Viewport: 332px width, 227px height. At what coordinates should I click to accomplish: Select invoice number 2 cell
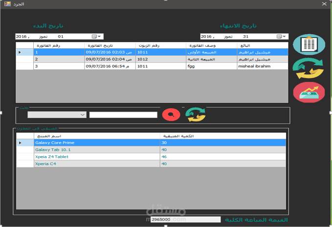(x=59, y=59)
